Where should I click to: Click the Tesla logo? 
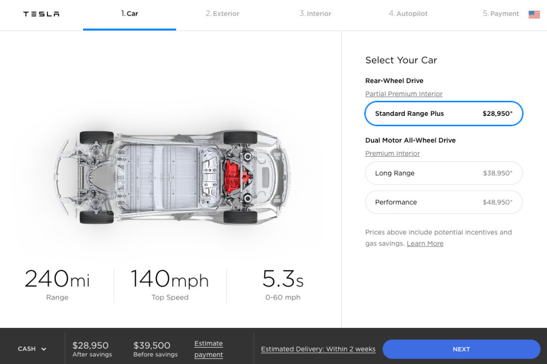click(41, 14)
